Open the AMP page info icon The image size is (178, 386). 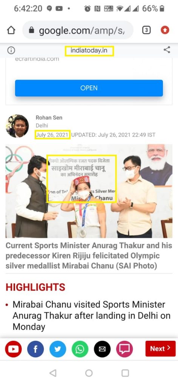pyautogui.click(x=11, y=51)
